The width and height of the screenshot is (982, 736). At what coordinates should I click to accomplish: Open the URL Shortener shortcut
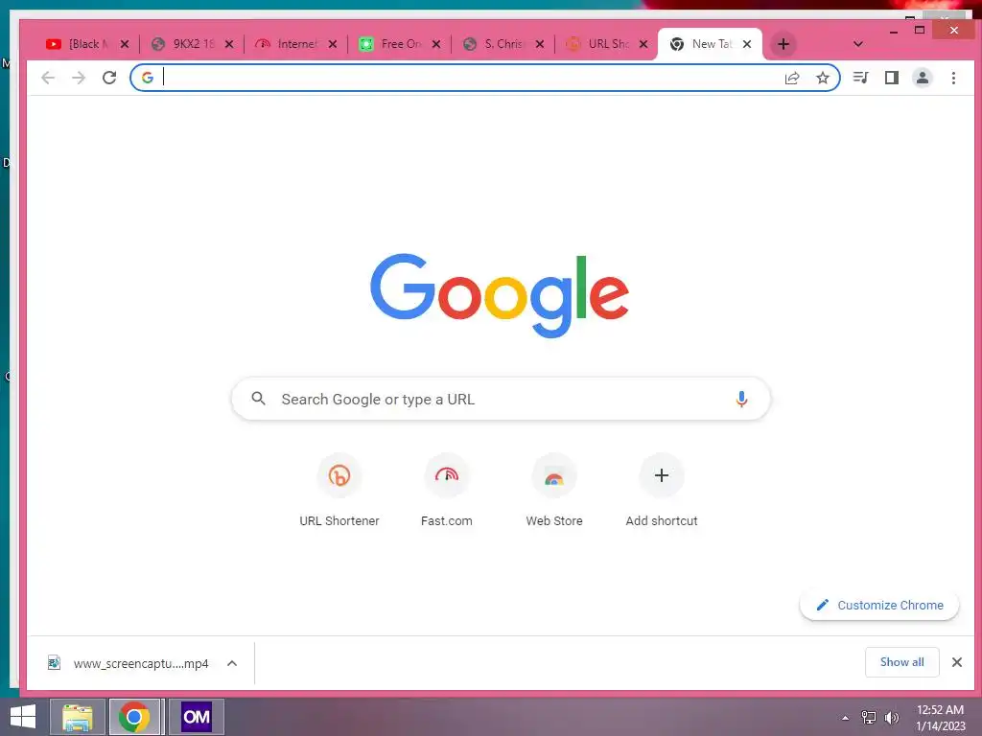(x=339, y=491)
